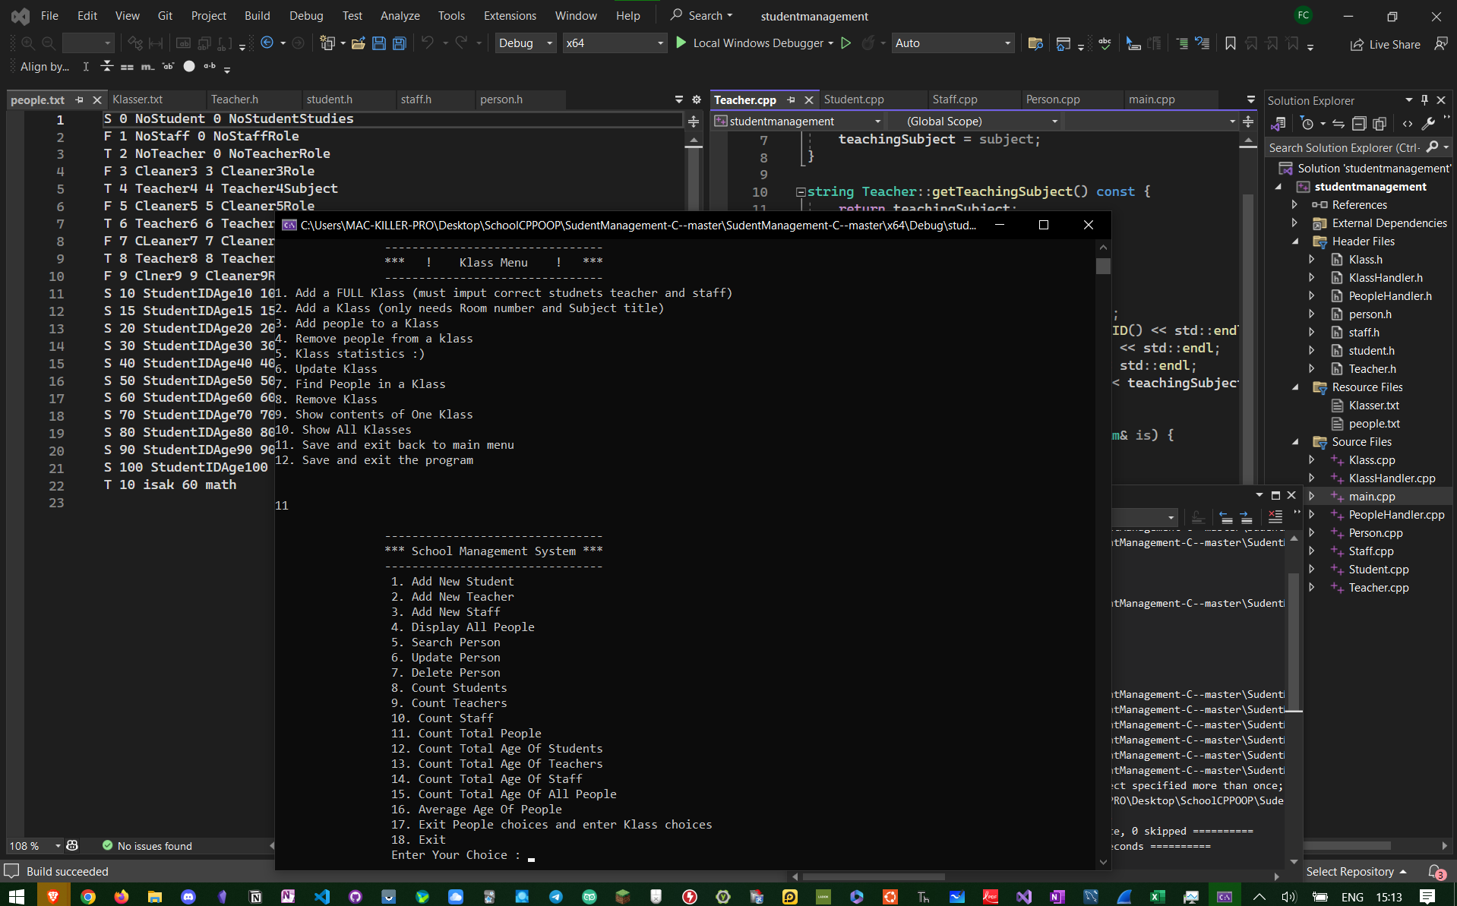
Task: Toggle bookmark on the current line
Action: [x=1231, y=43]
